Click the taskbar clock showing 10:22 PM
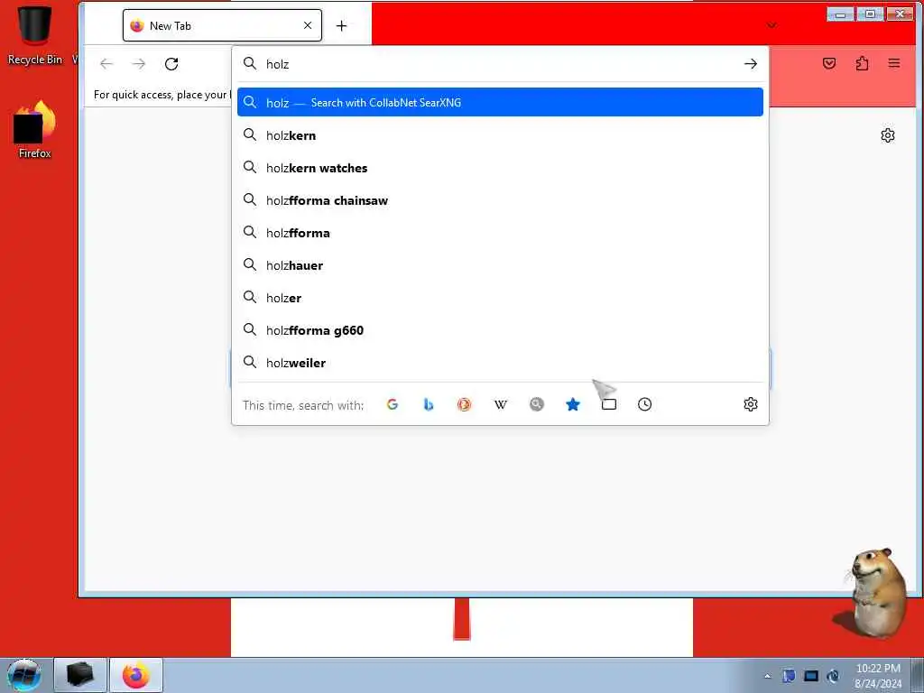The height and width of the screenshot is (693, 924). pos(877,676)
